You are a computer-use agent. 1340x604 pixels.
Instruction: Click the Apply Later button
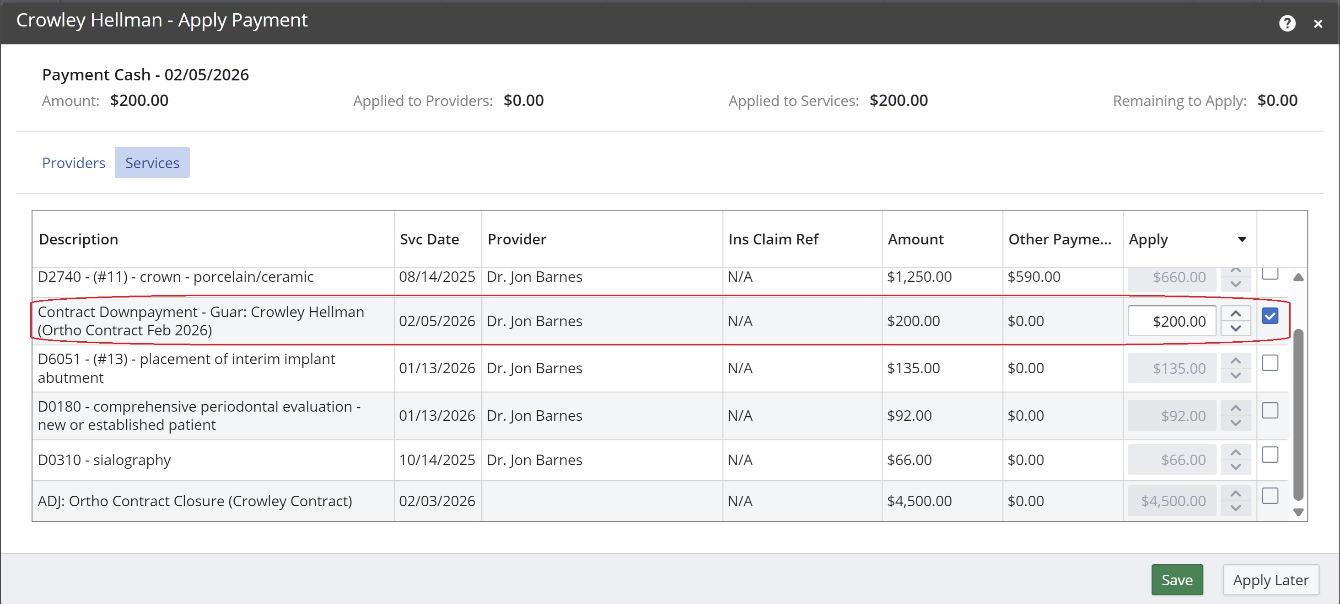click(x=1270, y=580)
